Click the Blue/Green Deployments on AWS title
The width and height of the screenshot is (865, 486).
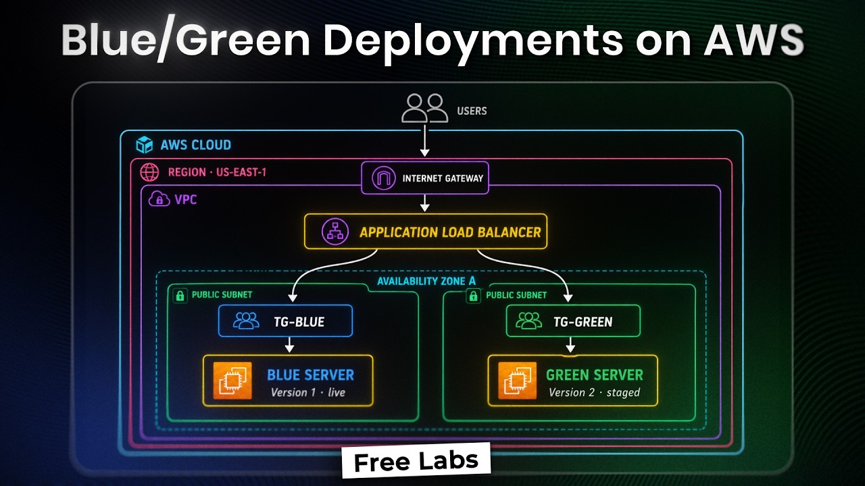point(432,39)
